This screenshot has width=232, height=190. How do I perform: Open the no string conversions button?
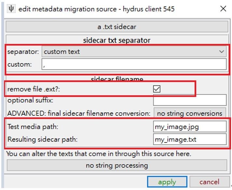(x=190, y=113)
